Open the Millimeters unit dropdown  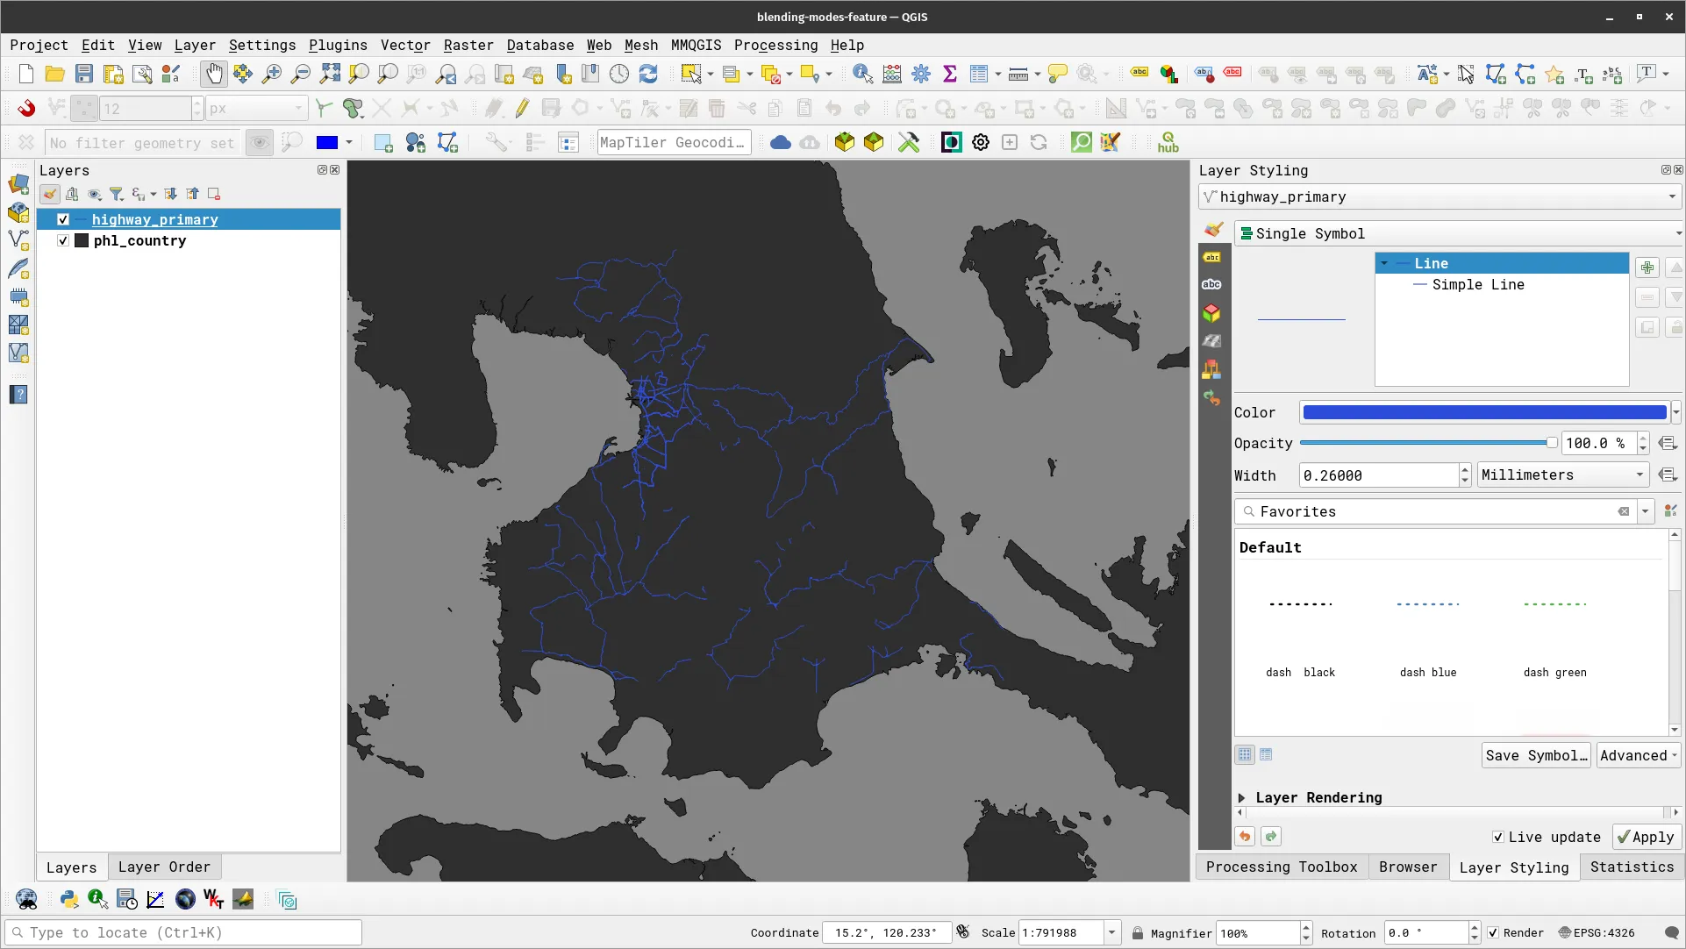point(1562,474)
